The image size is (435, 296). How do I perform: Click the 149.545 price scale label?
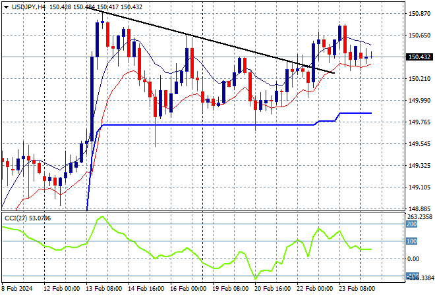pyautogui.click(x=419, y=143)
